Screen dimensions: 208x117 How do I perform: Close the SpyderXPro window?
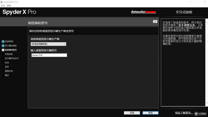[x=205, y=2]
